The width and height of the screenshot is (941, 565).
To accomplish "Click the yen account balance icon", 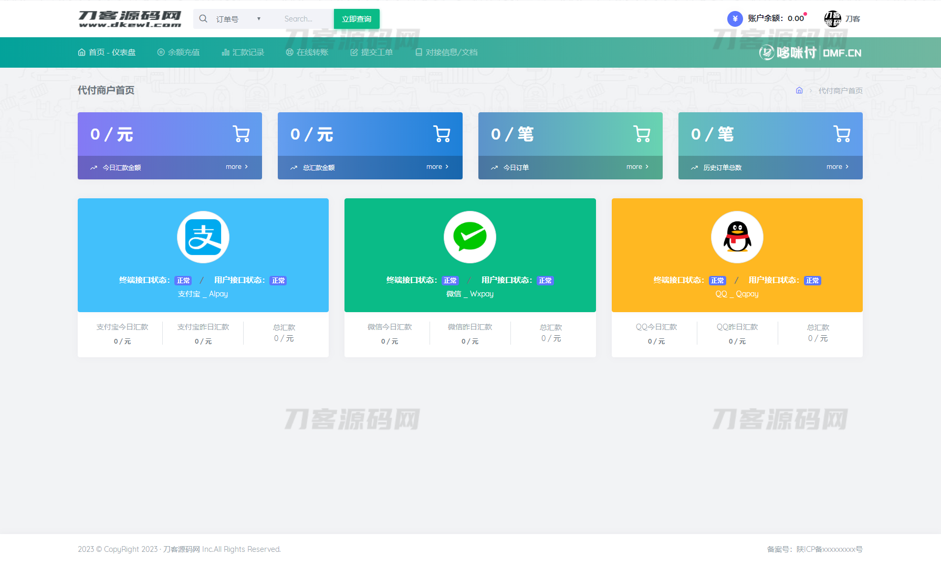I will click(x=735, y=19).
